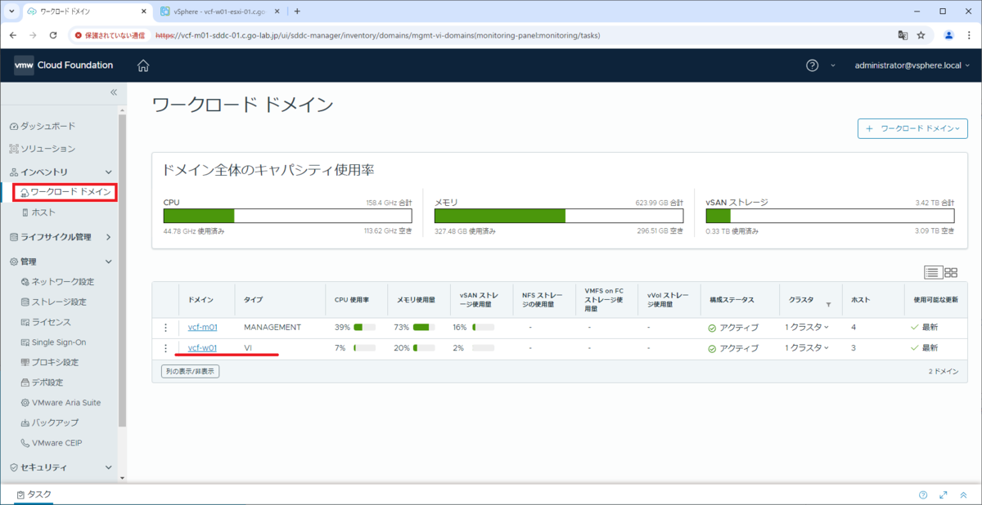Screen dimensions: 982x505
Task: Open actions menu for vcf-w01 row
Action: click(165, 348)
